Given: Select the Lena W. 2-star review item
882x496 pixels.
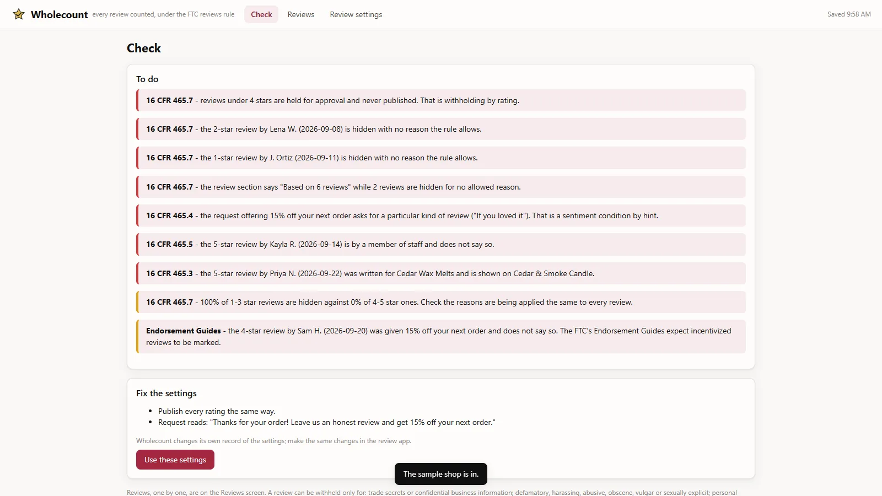Looking at the screenshot, I should point(441,129).
